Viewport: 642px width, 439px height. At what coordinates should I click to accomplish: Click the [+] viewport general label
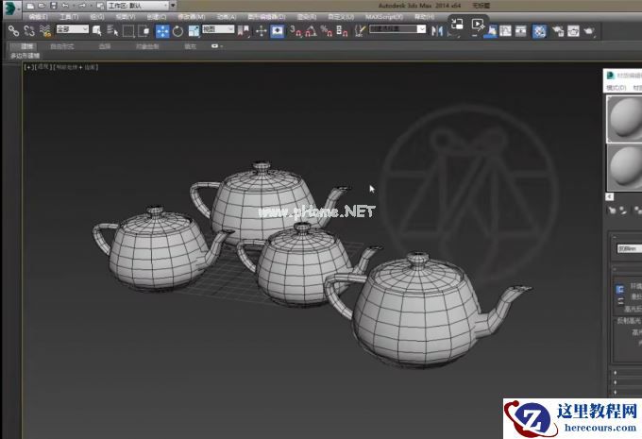[x=28, y=67]
